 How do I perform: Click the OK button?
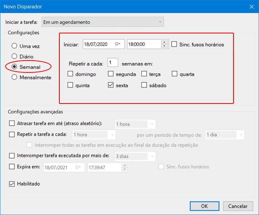204,206
